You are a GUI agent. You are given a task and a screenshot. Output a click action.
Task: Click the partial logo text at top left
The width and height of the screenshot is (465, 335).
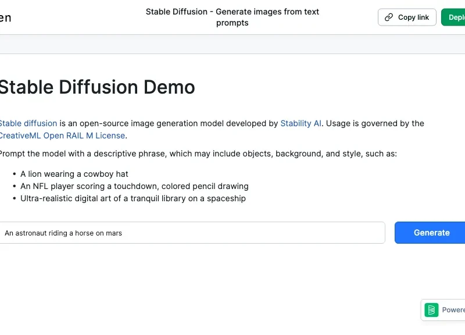(5, 17)
